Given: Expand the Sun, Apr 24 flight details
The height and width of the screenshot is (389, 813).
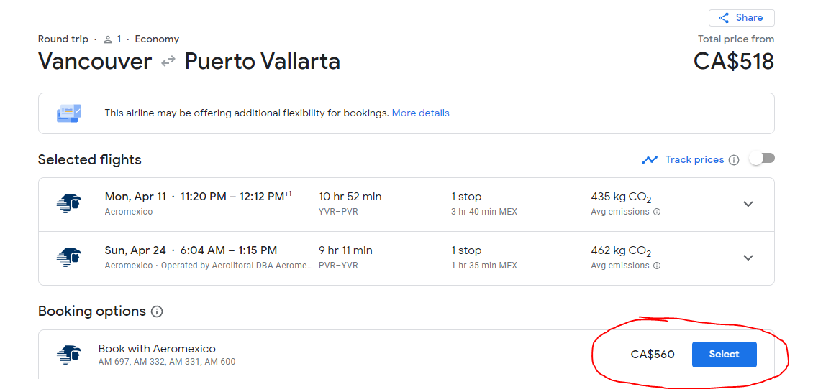Looking at the screenshot, I should pos(748,258).
